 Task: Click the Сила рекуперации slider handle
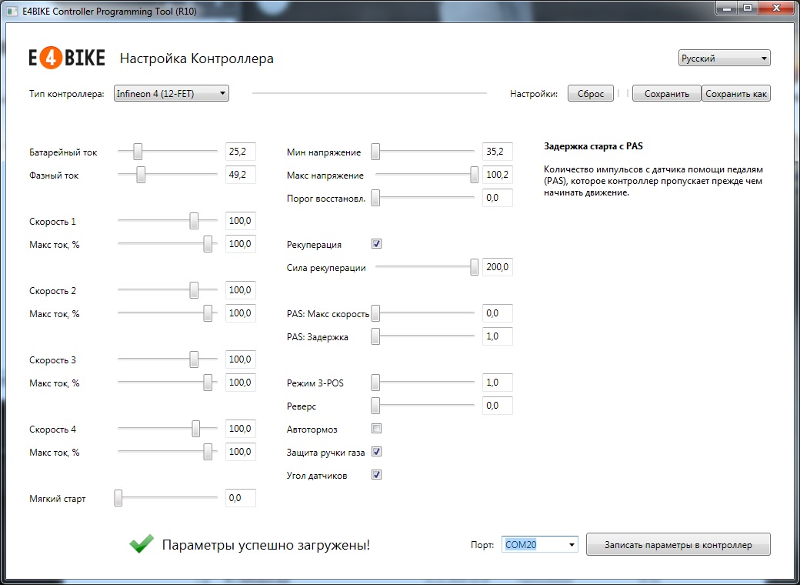(474, 267)
